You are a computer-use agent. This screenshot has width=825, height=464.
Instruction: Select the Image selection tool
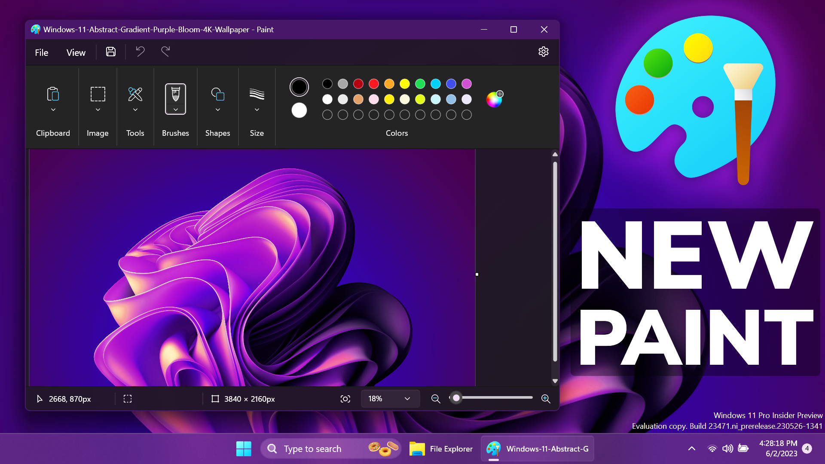(x=98, y=94)
